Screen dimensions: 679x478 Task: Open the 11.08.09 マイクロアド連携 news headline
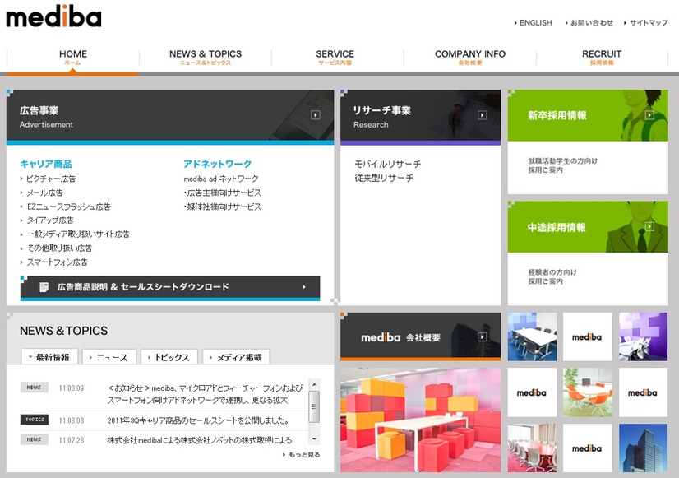click(206, 394)
